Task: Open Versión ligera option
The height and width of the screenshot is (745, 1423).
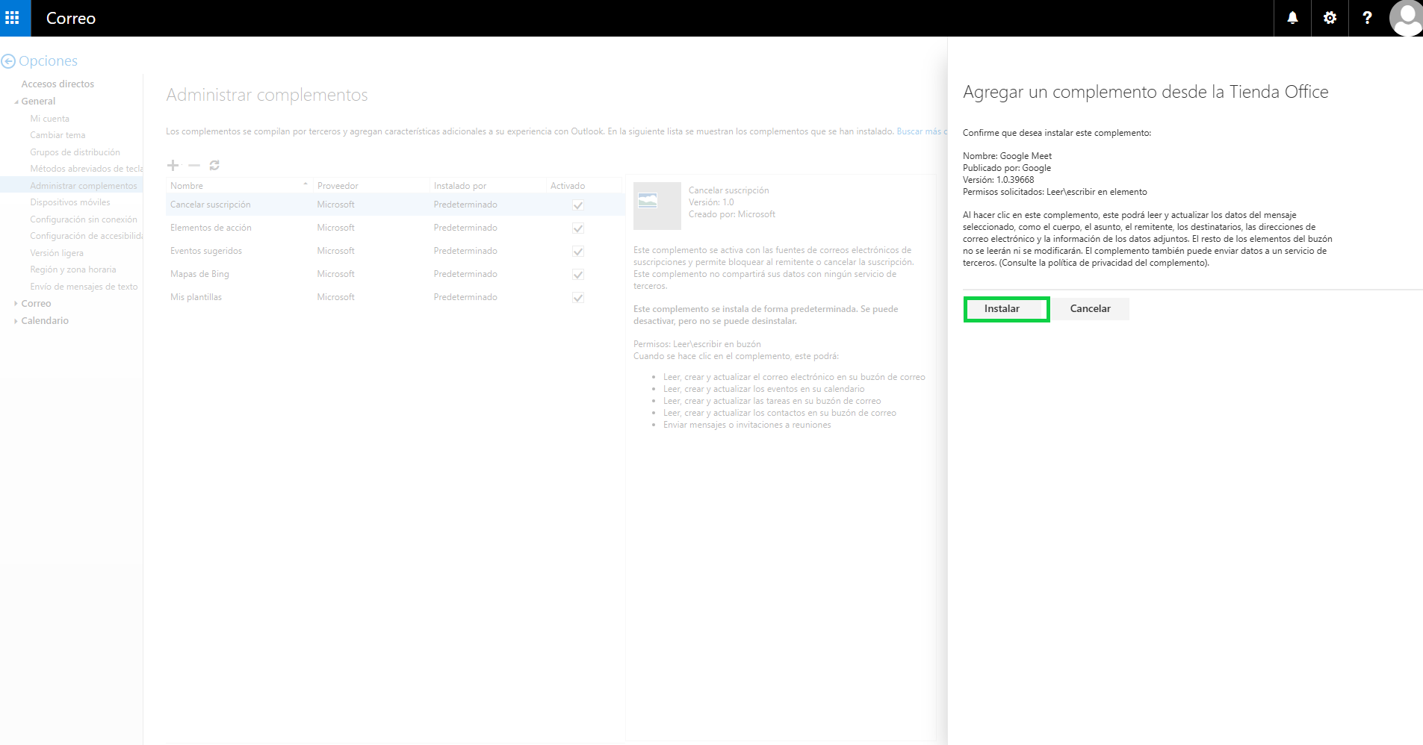Action: pos(57,253)
